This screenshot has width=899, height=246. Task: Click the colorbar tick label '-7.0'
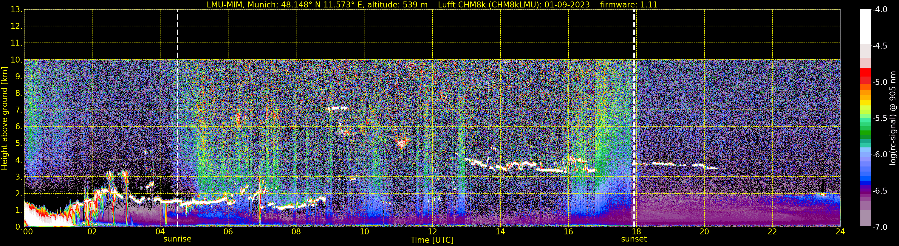(x=879, y=227)
